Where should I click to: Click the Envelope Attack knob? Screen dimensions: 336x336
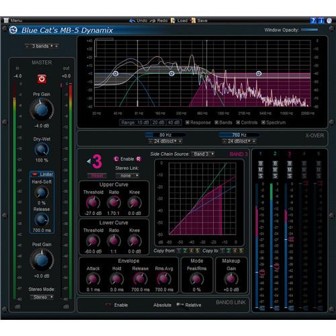click(x=93, y=279)
